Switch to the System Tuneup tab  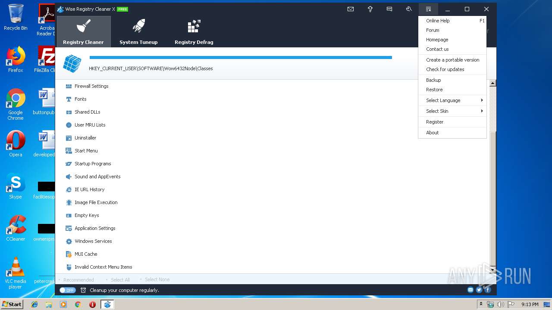(x=138, y=31)
